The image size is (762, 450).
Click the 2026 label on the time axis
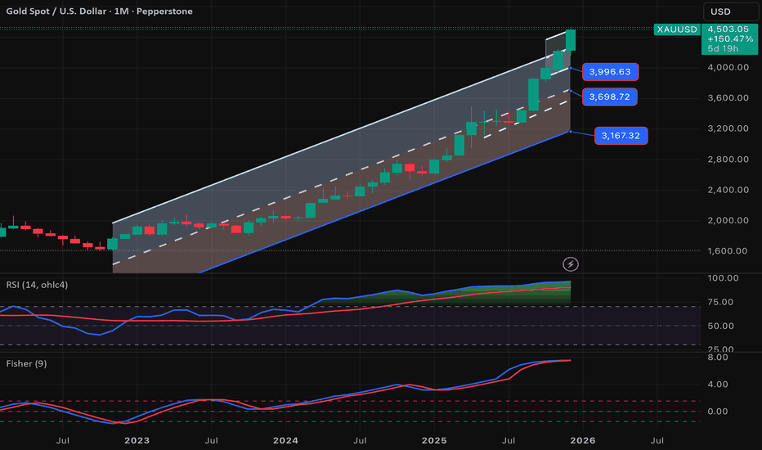coord(582,441)
